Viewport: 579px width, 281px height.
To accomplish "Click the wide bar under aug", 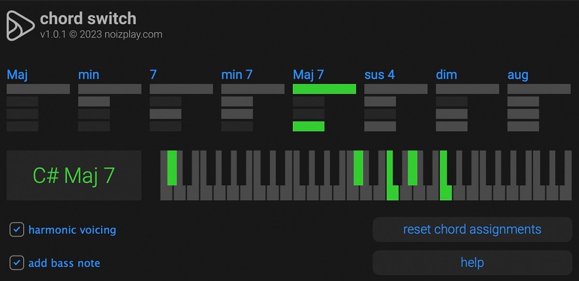I will 538,89.
